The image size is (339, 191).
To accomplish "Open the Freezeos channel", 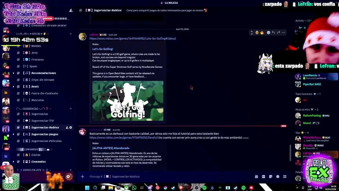I will point(44,59).
